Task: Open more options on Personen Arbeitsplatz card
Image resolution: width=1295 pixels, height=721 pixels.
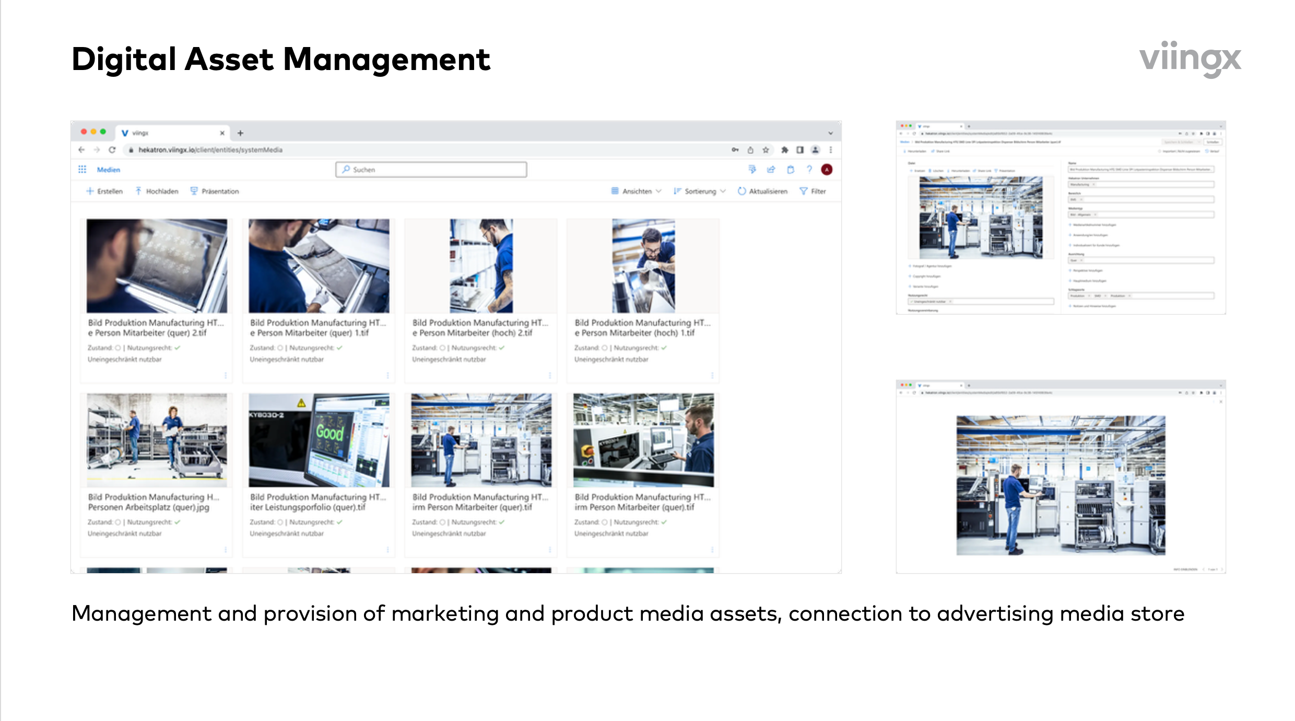Action: pyautogui.click(x=226, y=550)
